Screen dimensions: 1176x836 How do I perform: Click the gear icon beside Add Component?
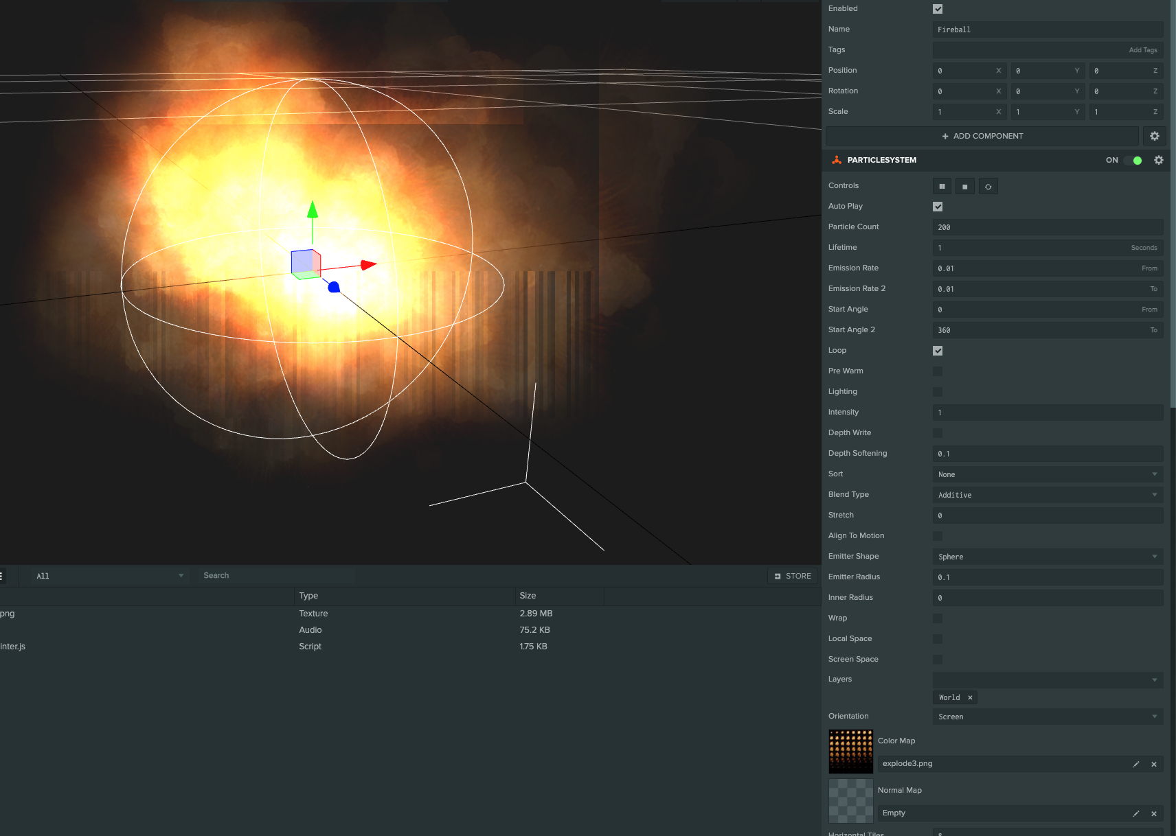(1155, 136)
